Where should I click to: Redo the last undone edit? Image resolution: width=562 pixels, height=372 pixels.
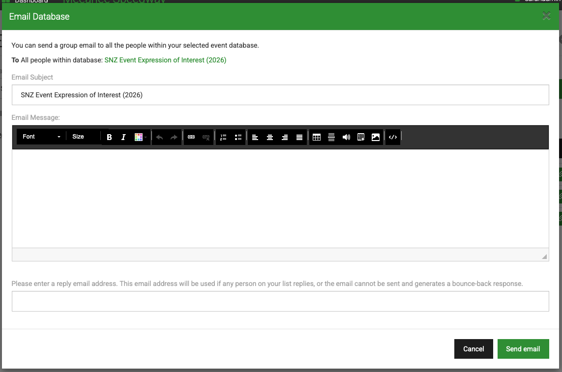[x=174, y=137]
